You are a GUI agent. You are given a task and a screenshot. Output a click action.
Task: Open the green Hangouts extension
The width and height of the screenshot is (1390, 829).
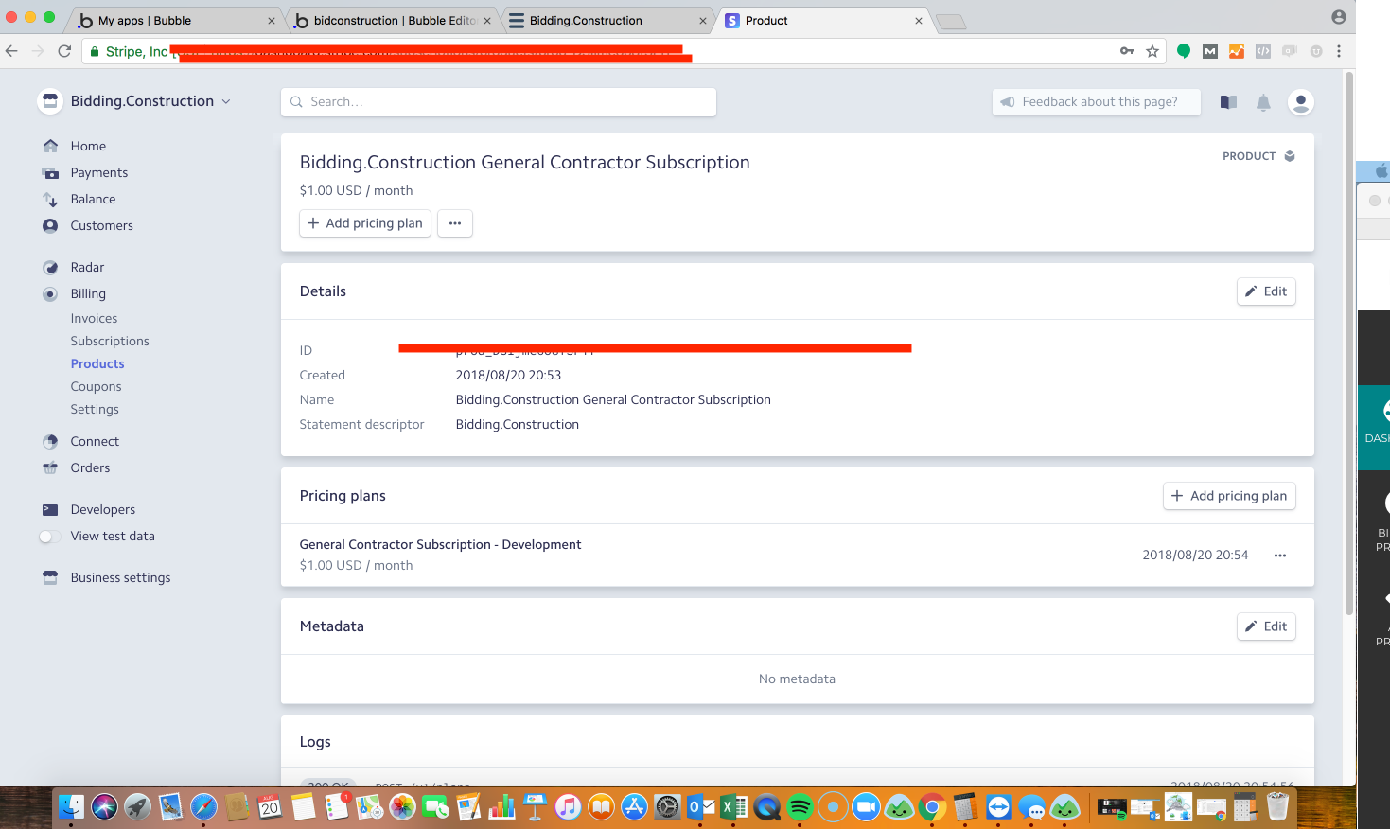[x=1184, y=51]
